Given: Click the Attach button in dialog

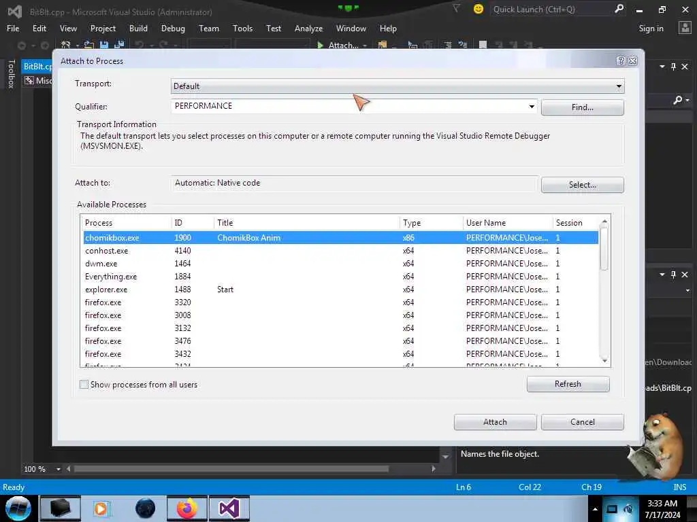Looking at the screenshot, I should (496, 422).
